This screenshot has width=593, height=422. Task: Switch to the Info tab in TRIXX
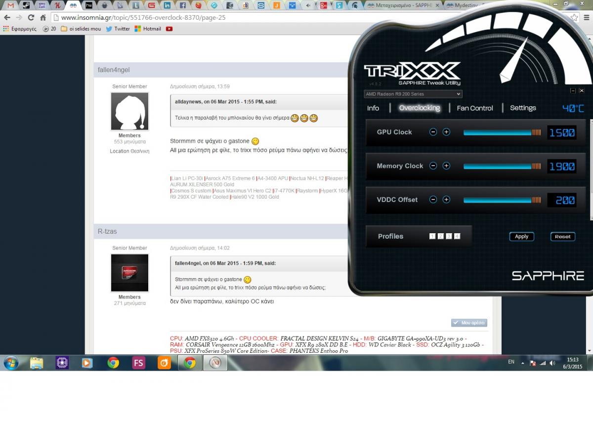click(373, 108)
